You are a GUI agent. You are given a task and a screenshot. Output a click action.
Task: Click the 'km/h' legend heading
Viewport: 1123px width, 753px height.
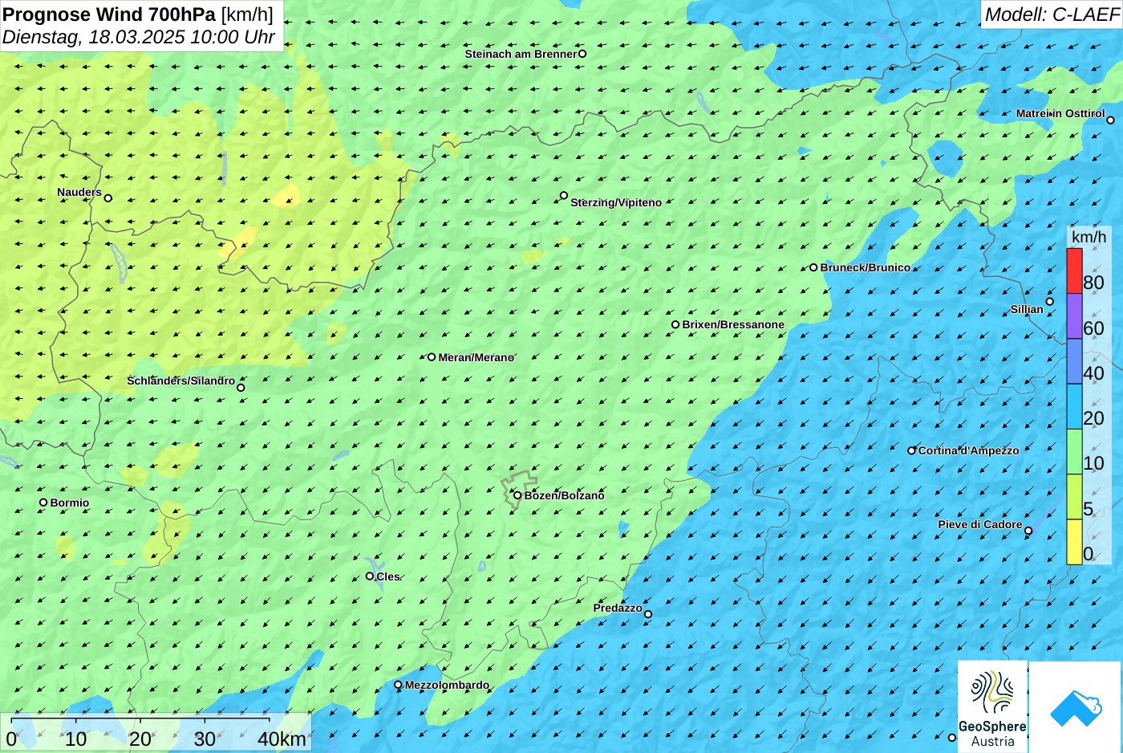pos(1089,237)
